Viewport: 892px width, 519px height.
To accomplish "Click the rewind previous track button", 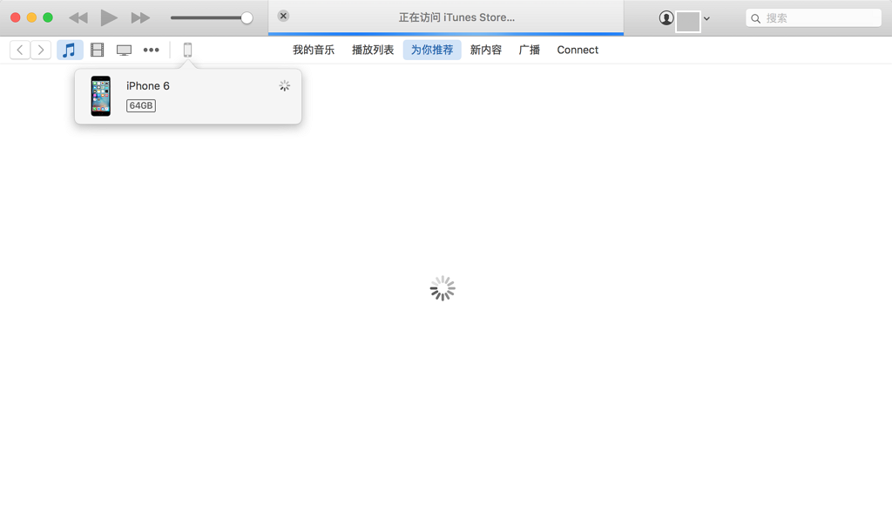I will click(78, 17).
